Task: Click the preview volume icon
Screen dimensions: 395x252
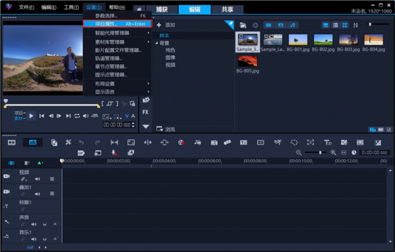Action: 85,116
